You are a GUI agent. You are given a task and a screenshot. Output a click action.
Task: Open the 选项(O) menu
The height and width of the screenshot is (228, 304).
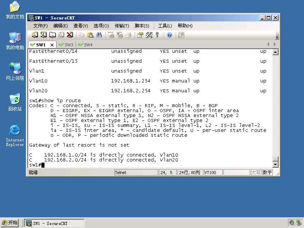(x=101, y=26)
